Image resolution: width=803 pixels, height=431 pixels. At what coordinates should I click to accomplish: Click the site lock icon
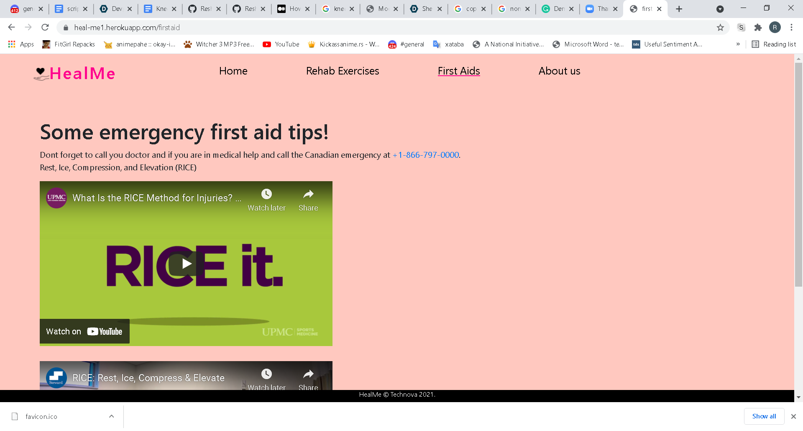pos(66,28)
